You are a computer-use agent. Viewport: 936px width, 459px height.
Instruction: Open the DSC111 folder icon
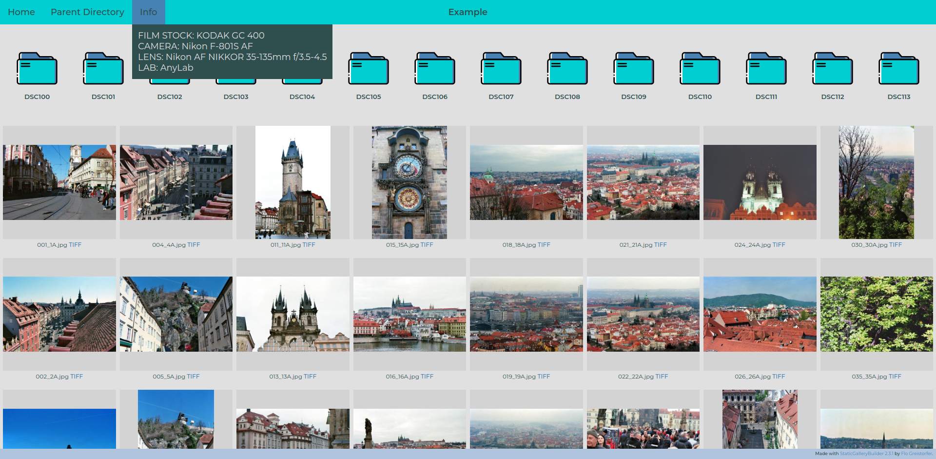click(x=766, y=69)
